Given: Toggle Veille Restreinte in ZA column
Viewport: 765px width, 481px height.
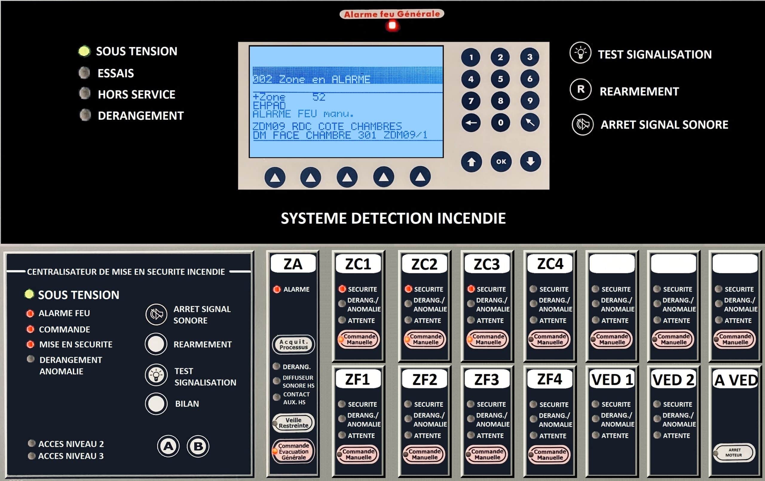Looking at the screenshot, I should click(x=293, y=423).
